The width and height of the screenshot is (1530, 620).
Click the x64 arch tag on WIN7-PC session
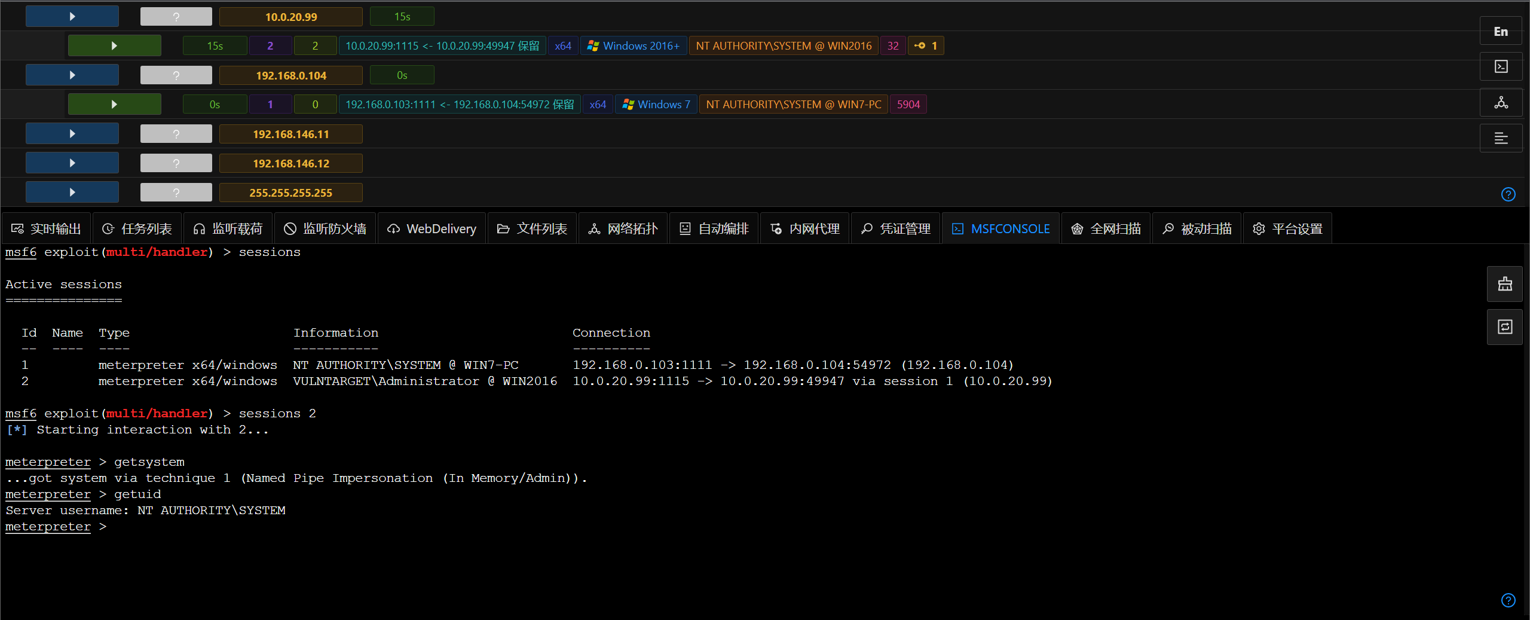pyautogui.click(x=598, y=104)
